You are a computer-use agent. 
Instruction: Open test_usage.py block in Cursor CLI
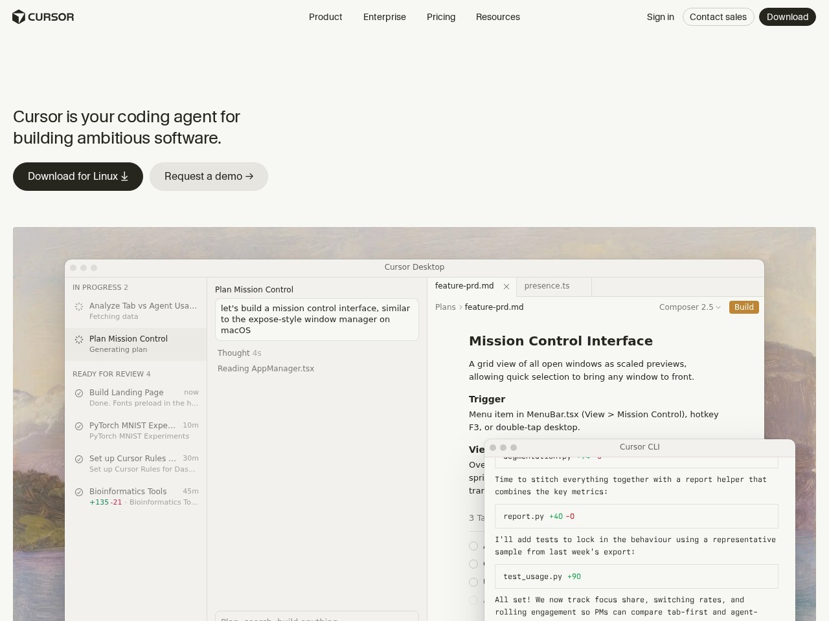(637, 576)
